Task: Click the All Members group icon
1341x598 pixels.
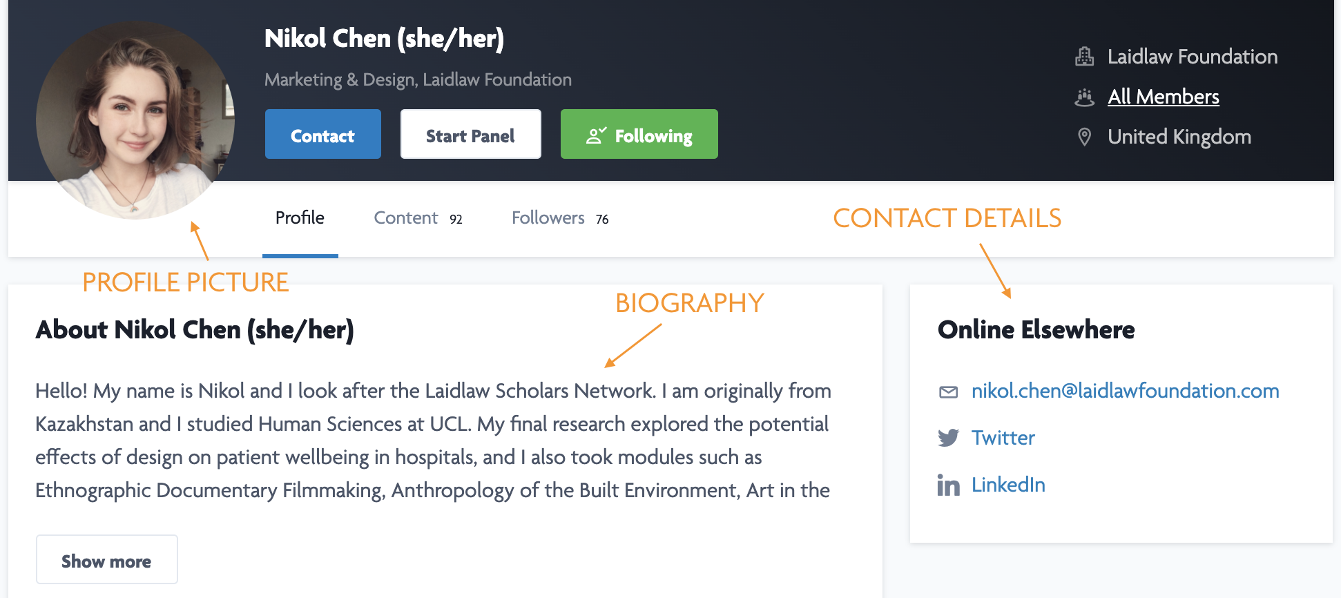Action: click(1084, 97)
